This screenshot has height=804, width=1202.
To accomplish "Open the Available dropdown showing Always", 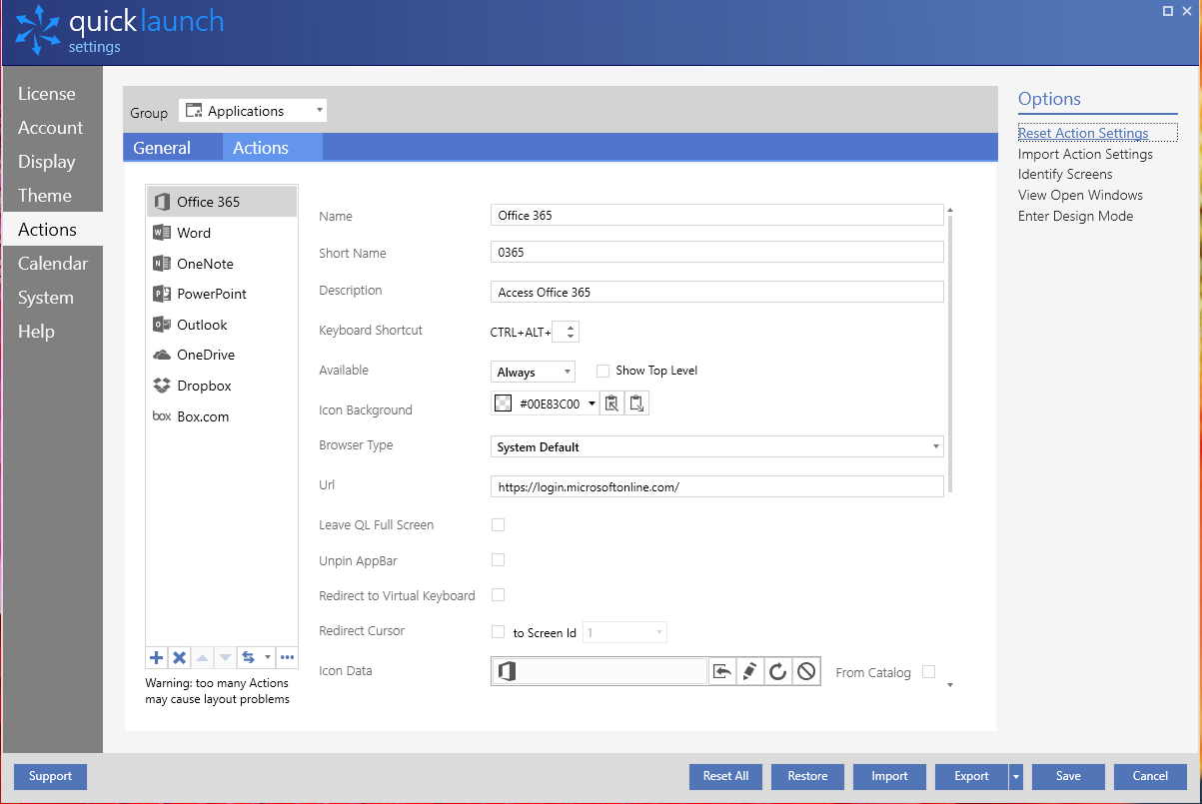I will click(x=534, y=372).
